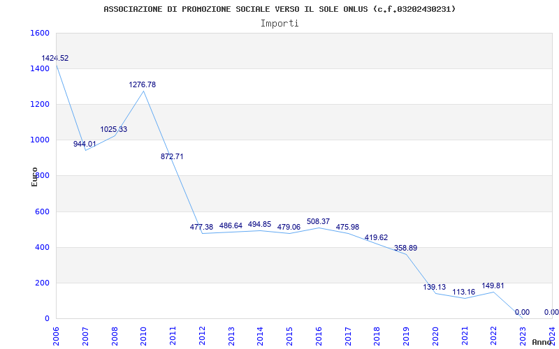
Task: Click the 477.38 data label
Action: tap(201, 228)
